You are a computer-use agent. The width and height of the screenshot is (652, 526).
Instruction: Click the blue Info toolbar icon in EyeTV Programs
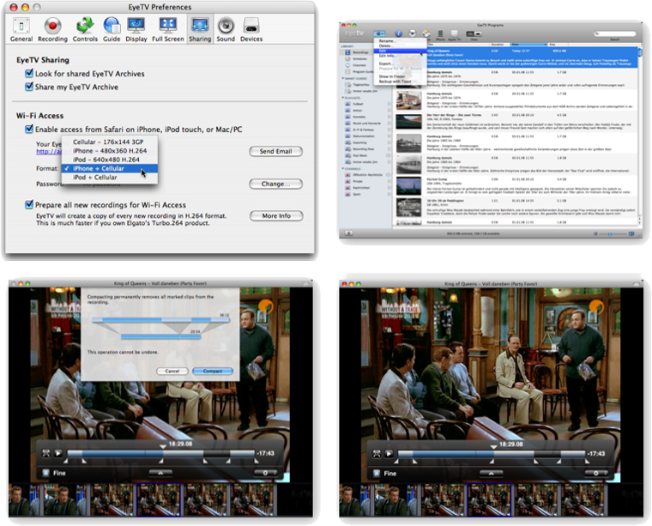pyautogui.click(x=398, y=33)
